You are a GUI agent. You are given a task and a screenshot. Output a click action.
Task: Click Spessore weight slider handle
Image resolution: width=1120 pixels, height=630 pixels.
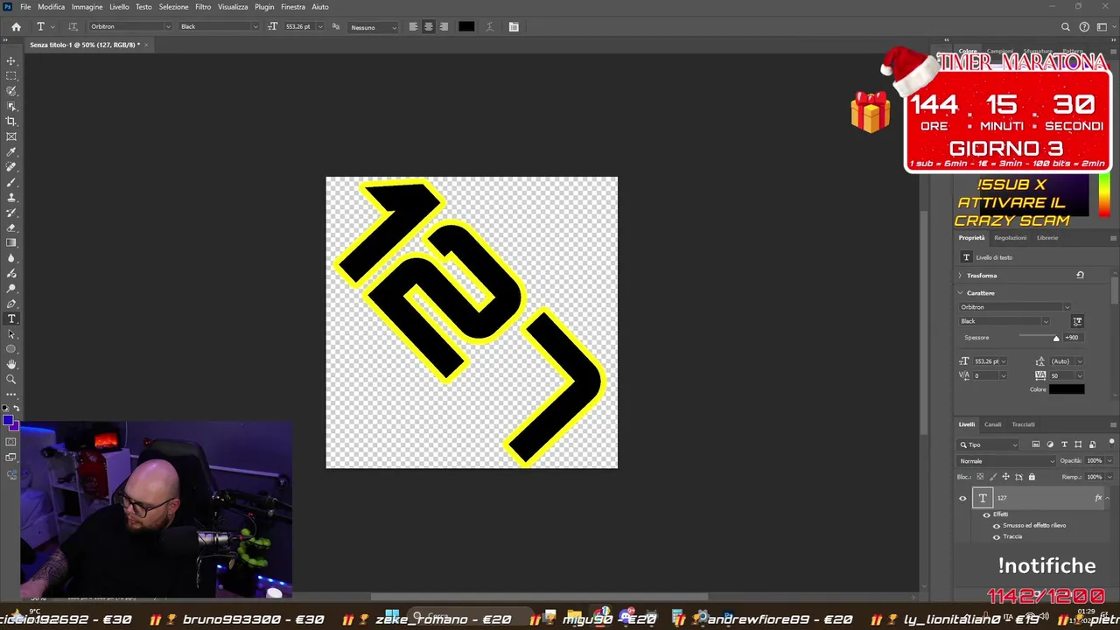1056,338
